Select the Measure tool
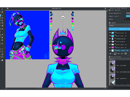 pos(2,43)
